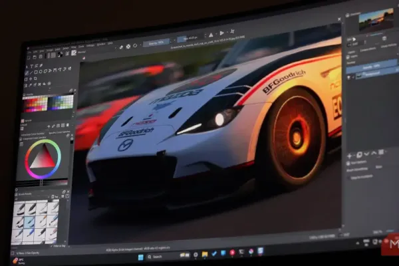Image resolution: width=399 pixels, height=266 pixels.
Task: Toggle vertical mirror tool
Action: coord(222,33)
